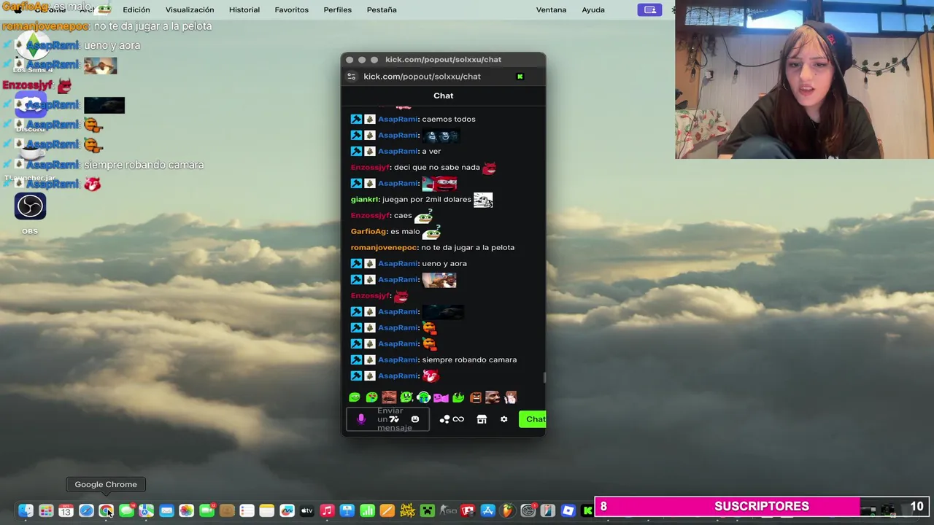
Task: Open the emoji picker in chat input
Action: 415,419
